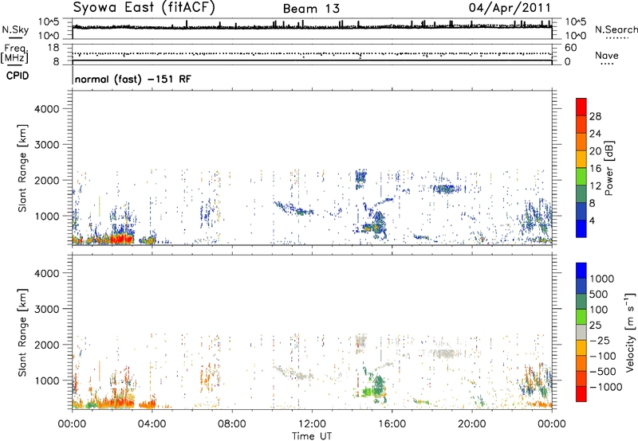Click the '-1000' velocity colorbar tick
The image size is (638, 441).
pyautogui.click(x=605, y=387)
